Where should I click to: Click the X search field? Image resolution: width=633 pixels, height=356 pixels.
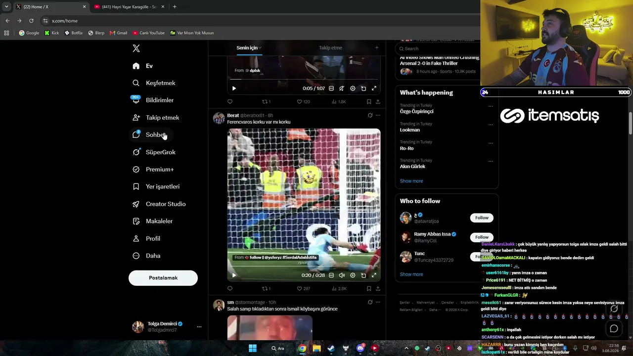point(439,48)
